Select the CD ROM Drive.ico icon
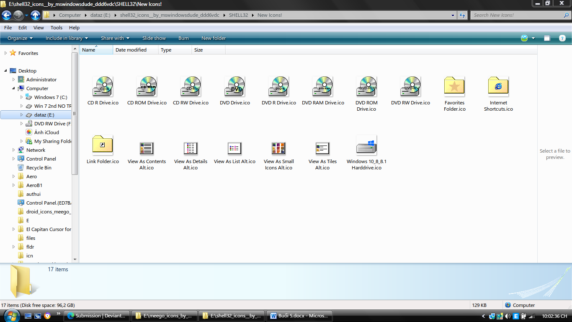572x322 pixels. [x=147, y=86]
